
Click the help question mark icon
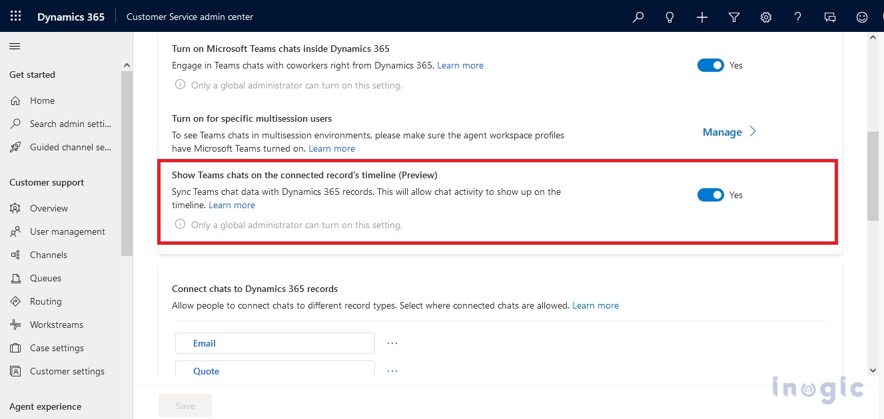click(x=798, y=17)
